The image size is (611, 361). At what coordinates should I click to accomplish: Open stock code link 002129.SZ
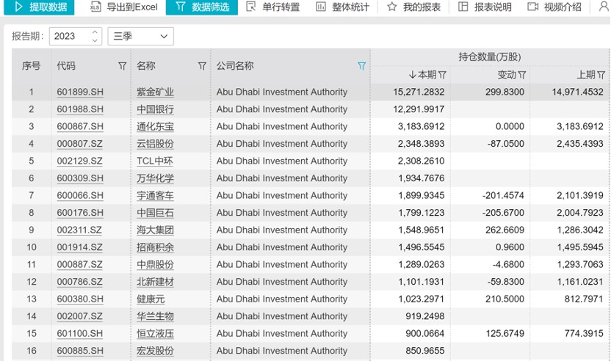pyautogui.click(x=79, y=161)
